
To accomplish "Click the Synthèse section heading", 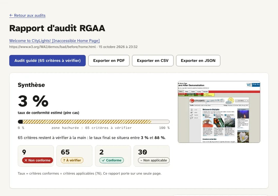I will tap(31, 85).
